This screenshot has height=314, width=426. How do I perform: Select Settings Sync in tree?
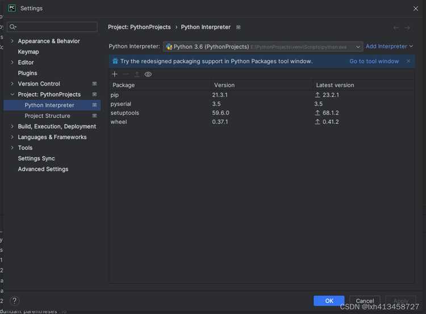coord(36,158)
